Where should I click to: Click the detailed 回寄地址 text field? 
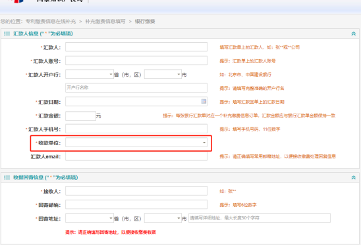(x=260, y=218)
